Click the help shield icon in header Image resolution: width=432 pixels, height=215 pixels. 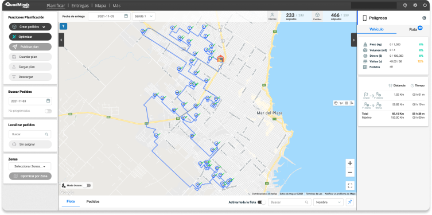tap(405, 5)
